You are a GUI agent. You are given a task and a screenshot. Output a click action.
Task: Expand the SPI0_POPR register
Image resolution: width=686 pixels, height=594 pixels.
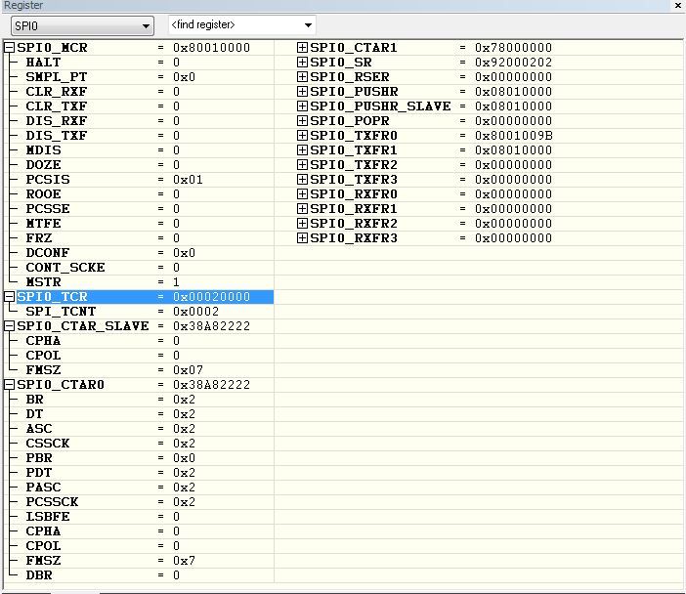302,121
